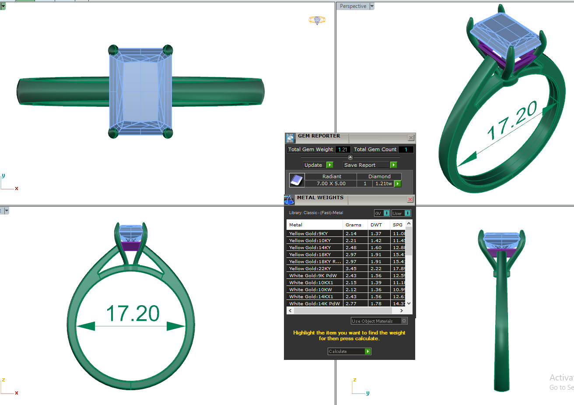Screen dimensions: 574x405
Task: Toggle the User library switch
Action: [407, 213]
